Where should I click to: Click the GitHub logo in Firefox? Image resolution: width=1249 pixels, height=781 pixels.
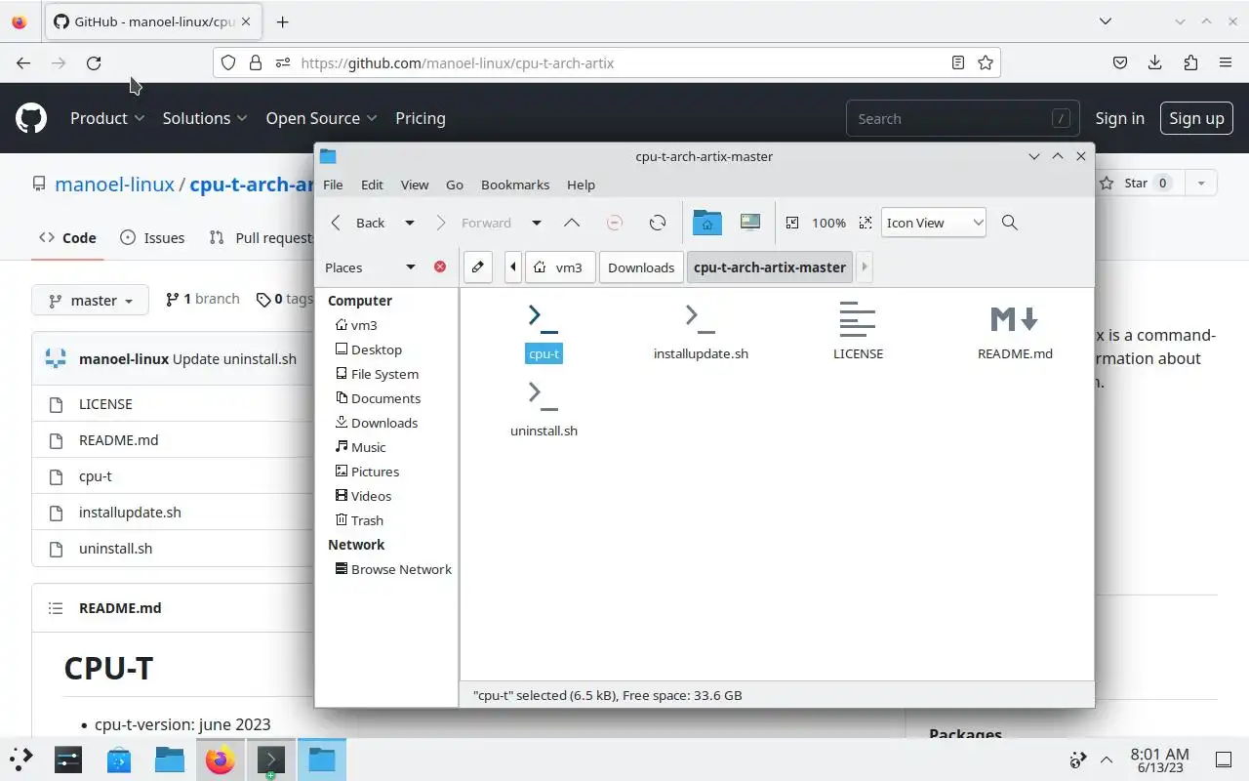tap(31, 118)
